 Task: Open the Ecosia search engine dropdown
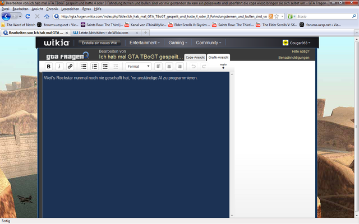click(x=292, y=16)
